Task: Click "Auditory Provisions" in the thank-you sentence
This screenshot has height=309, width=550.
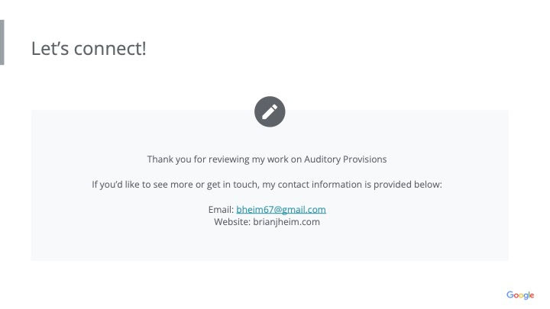Action: coord(345,159)
